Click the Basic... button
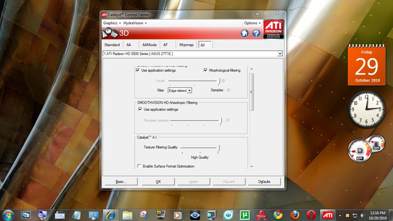393x221 pixels. click(x=121, y=181)
